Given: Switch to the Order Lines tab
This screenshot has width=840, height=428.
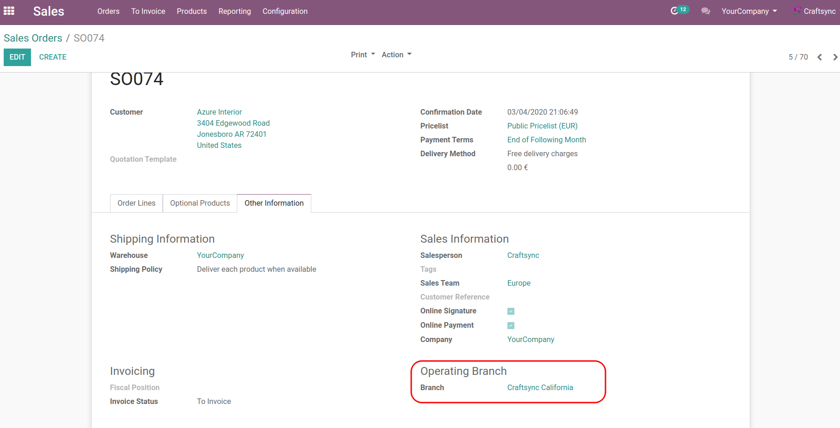Looking at the screenshot, I should pyautogui.click(x=136, y=203).
